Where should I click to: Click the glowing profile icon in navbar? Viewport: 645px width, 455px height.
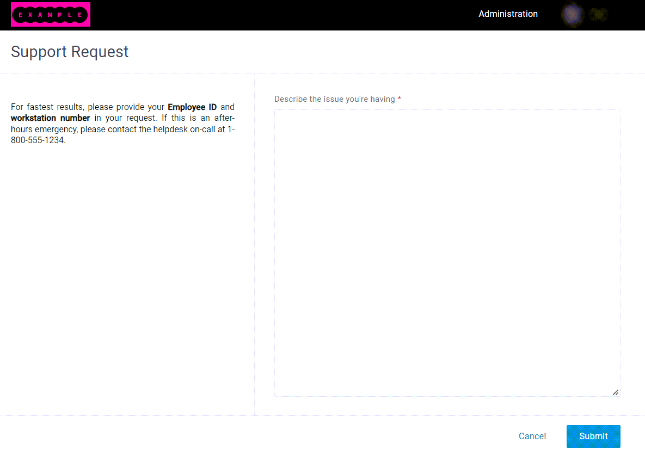[572, 15]
